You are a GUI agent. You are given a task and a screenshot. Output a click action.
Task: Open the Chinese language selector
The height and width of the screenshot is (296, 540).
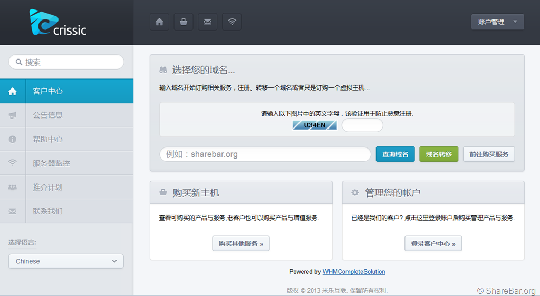click(66, 261)
